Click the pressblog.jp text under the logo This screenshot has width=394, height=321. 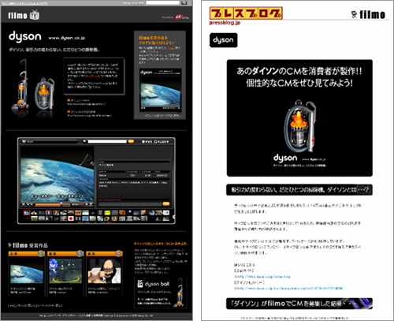click(225, 23)
